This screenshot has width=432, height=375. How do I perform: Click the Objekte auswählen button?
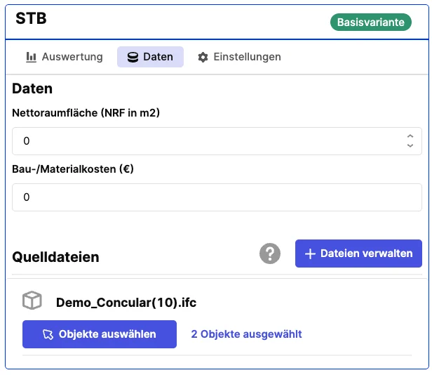click(x=100, y=334)
